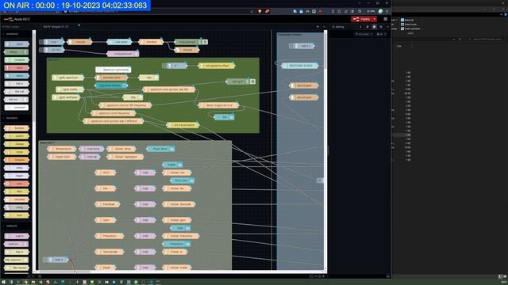Open the Node-RED hamburger main menu
The height and width of the screenshot is (285, 508).
tap(386, 19)
